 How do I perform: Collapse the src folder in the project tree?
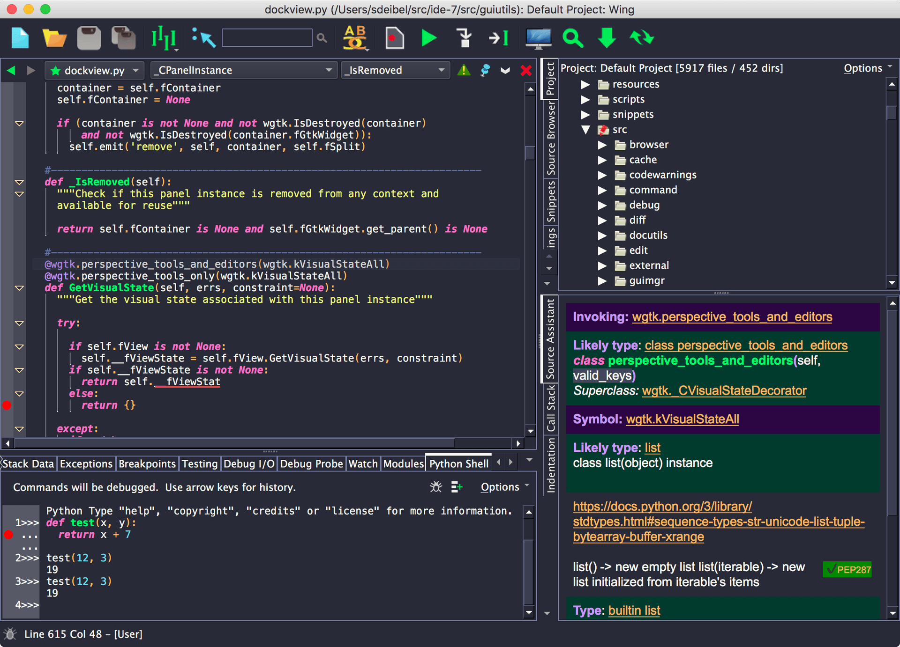585,130
